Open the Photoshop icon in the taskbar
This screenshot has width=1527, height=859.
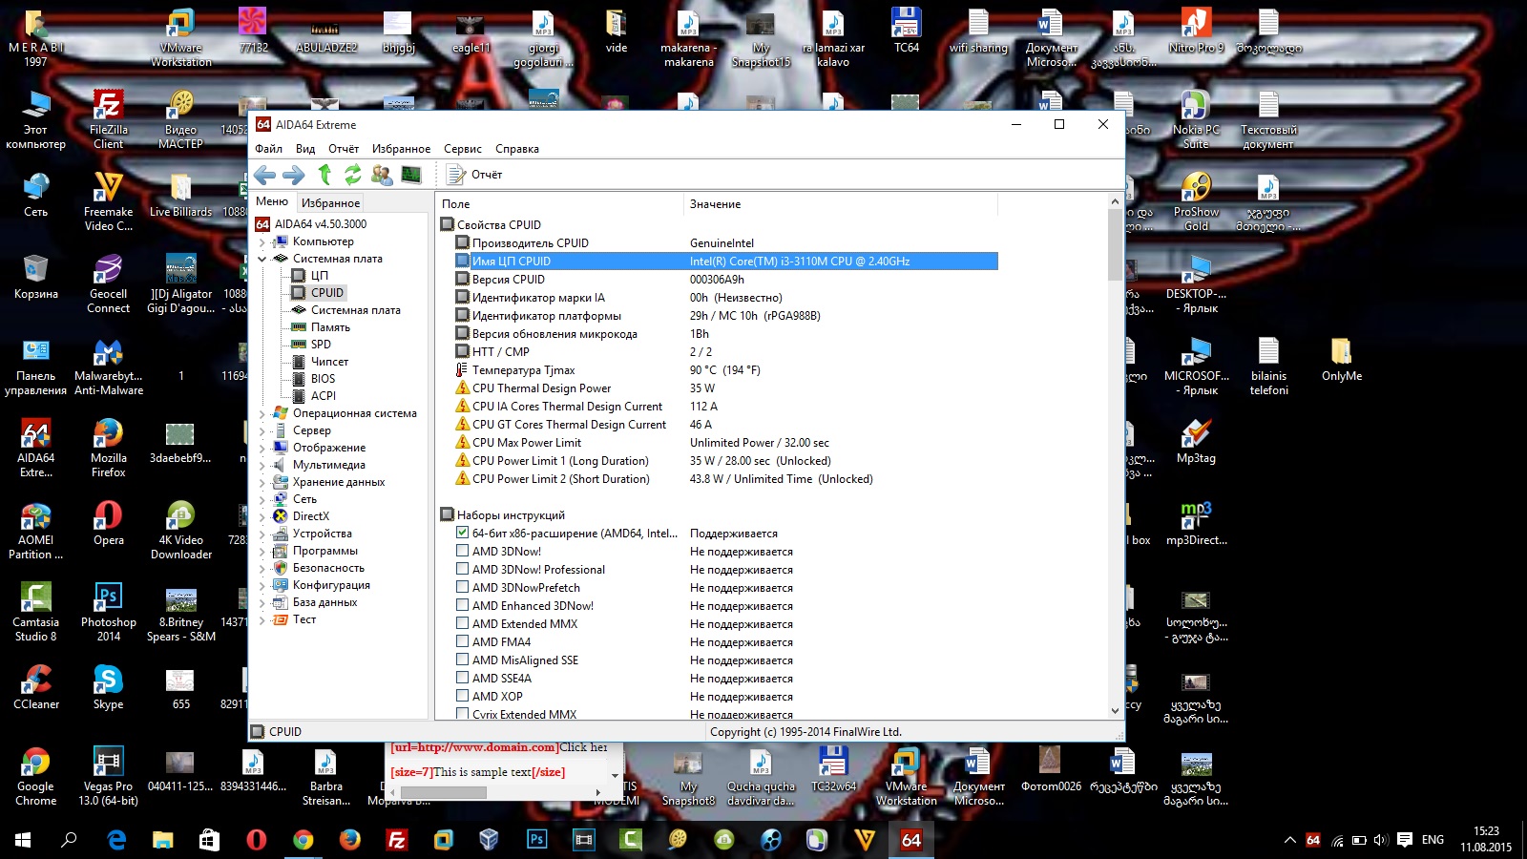[536, 840]
